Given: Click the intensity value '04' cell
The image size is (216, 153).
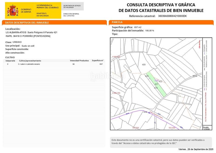Looking at the screenshot, I should pos(73,64).
